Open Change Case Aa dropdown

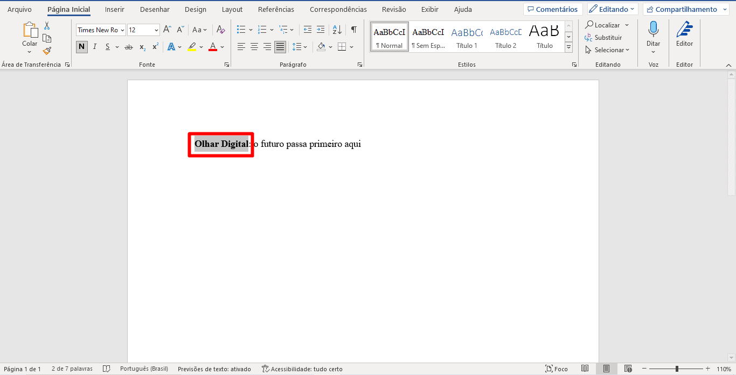point(199,30)
